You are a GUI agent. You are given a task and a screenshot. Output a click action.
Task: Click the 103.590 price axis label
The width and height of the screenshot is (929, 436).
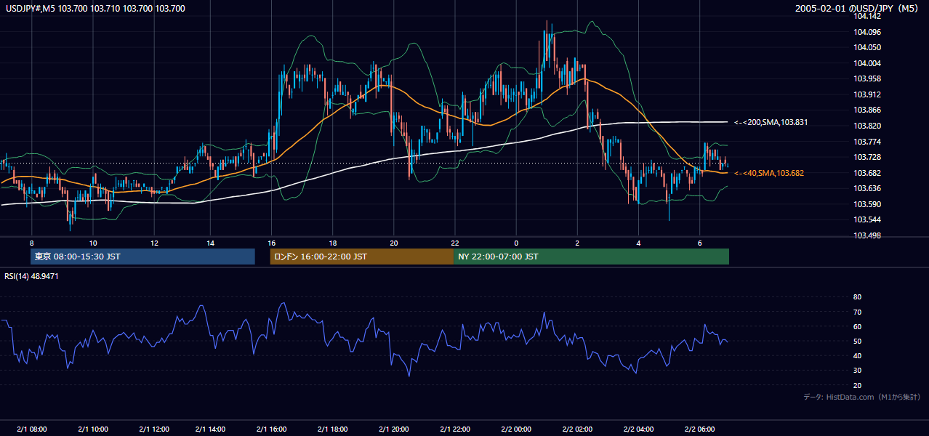point(868,204)
